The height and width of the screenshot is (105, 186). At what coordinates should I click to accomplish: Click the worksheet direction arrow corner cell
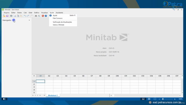click(x=34, y=76)
